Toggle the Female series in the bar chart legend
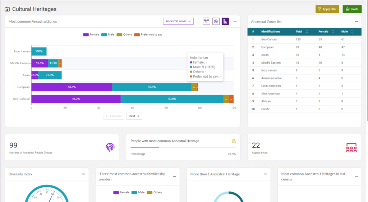Viewport: 368px width, 202px height. tap(91, 35)
